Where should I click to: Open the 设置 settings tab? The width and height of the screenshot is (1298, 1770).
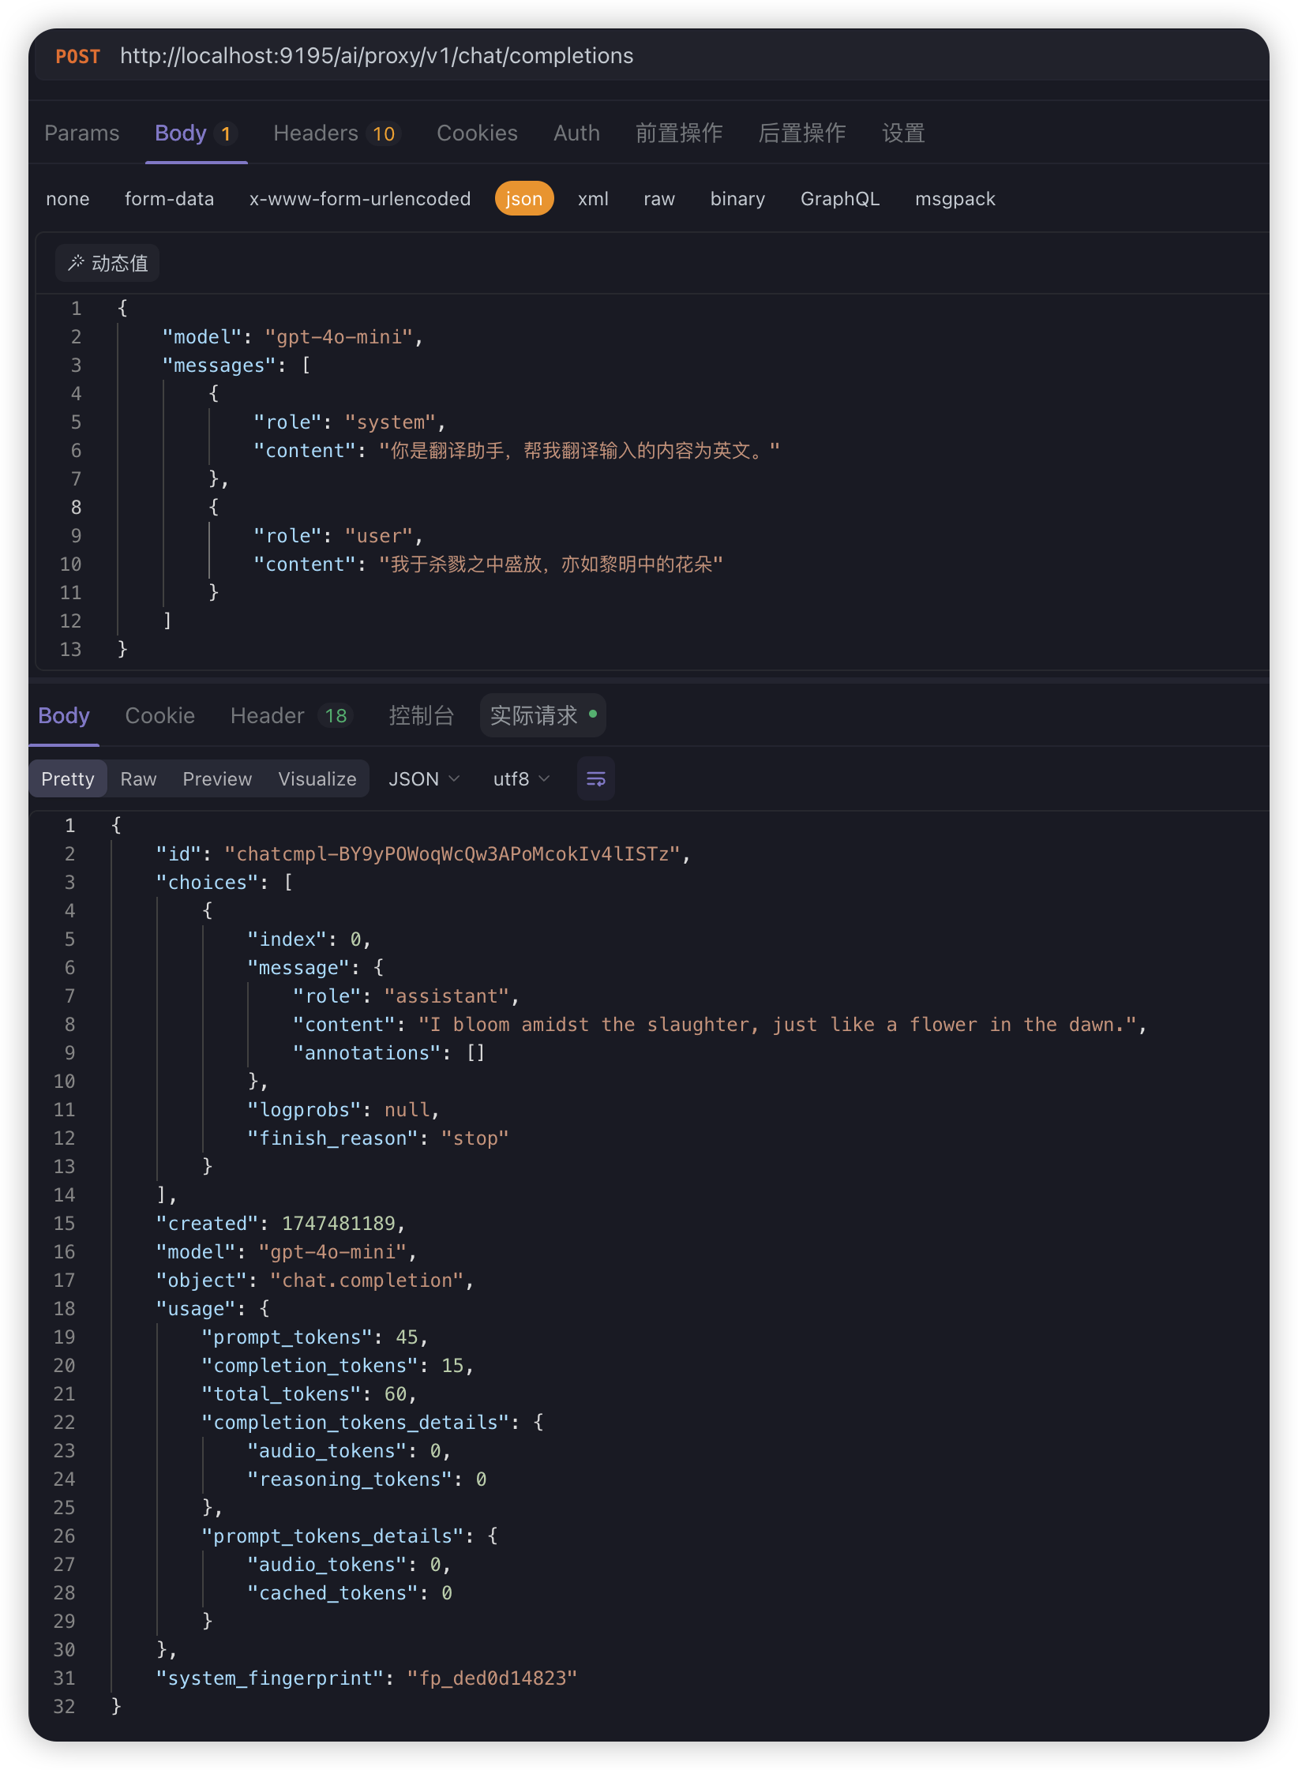click(x=903, y=133)
